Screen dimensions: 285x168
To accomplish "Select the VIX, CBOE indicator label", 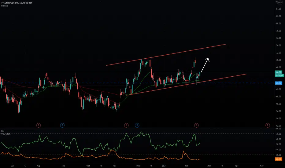I will pyautogui.click(x=6, y=134).
